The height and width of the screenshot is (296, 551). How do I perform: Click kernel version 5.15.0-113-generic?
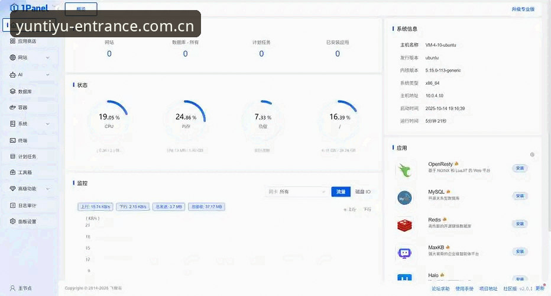coord(443,70)
